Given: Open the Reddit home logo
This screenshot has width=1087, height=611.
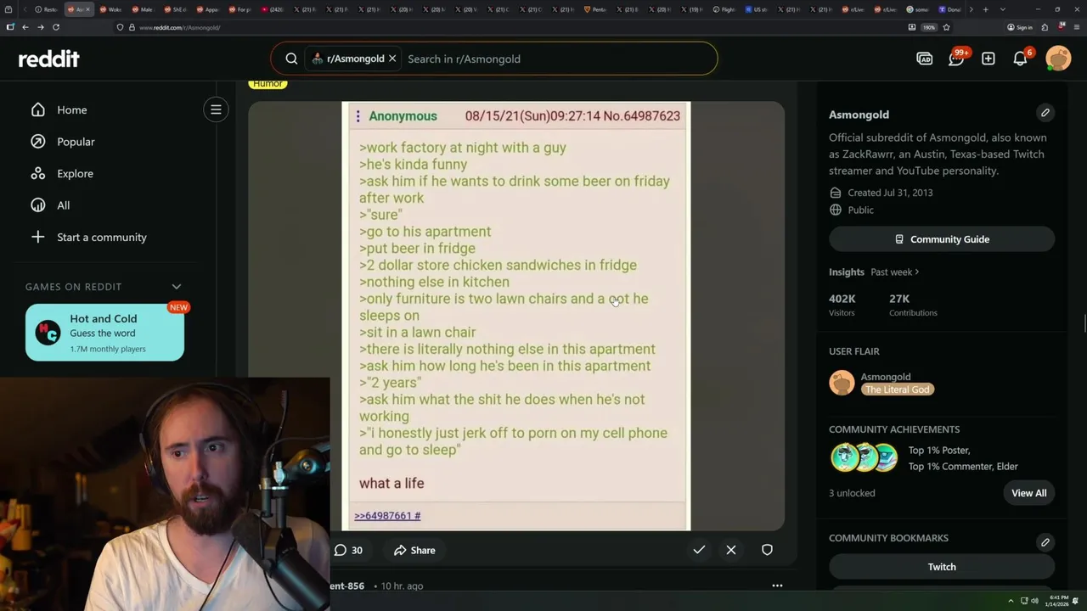Looking at the screenshot, I should 49,59.
